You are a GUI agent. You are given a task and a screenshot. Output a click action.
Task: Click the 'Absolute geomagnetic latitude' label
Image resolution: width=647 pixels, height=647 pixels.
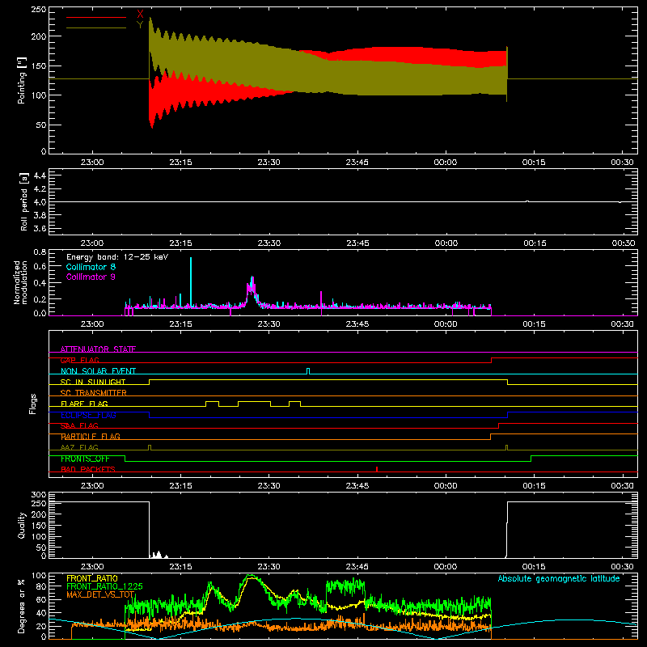(x=559, y=578)
